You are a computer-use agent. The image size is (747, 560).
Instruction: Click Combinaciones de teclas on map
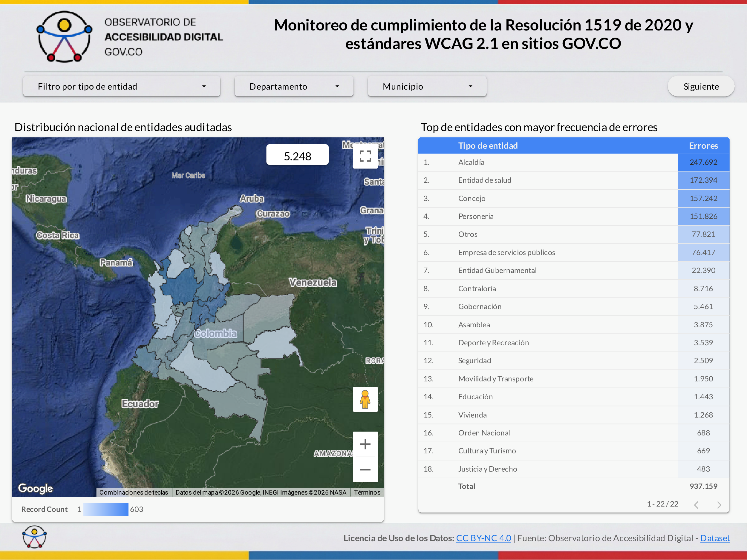(x=133, y=493)
